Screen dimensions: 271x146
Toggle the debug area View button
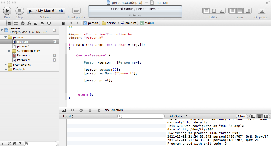(240, 11)
